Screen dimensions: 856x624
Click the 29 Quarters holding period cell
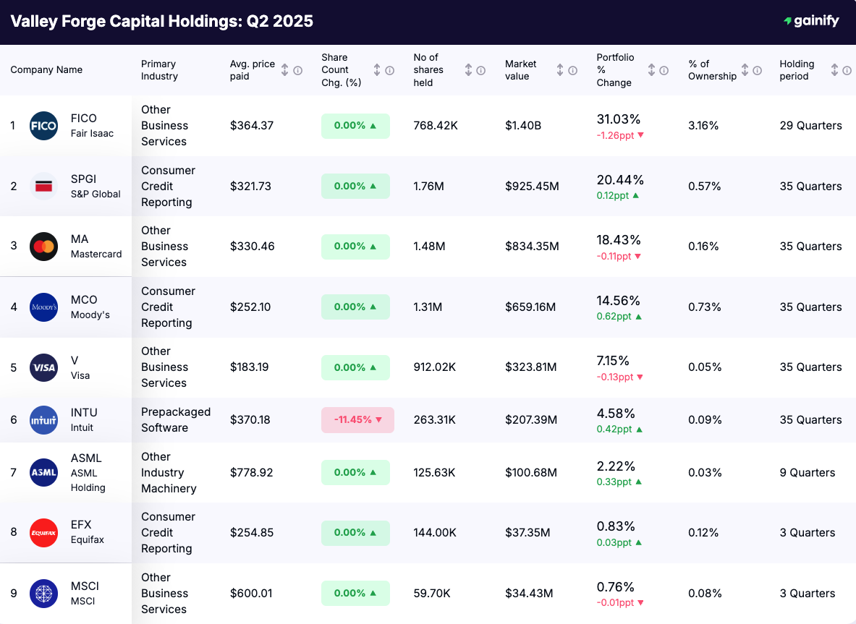(810, 126)
